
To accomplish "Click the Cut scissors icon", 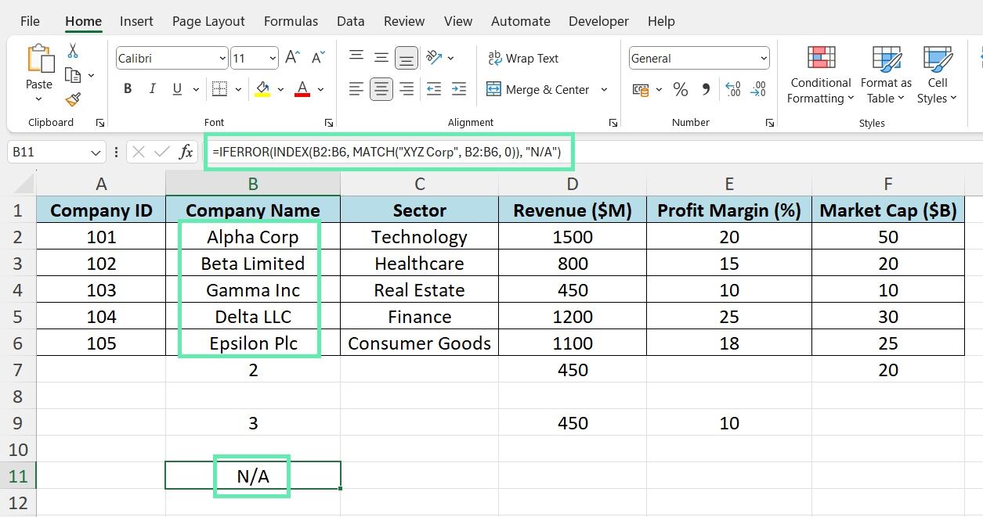I will 73,51.
